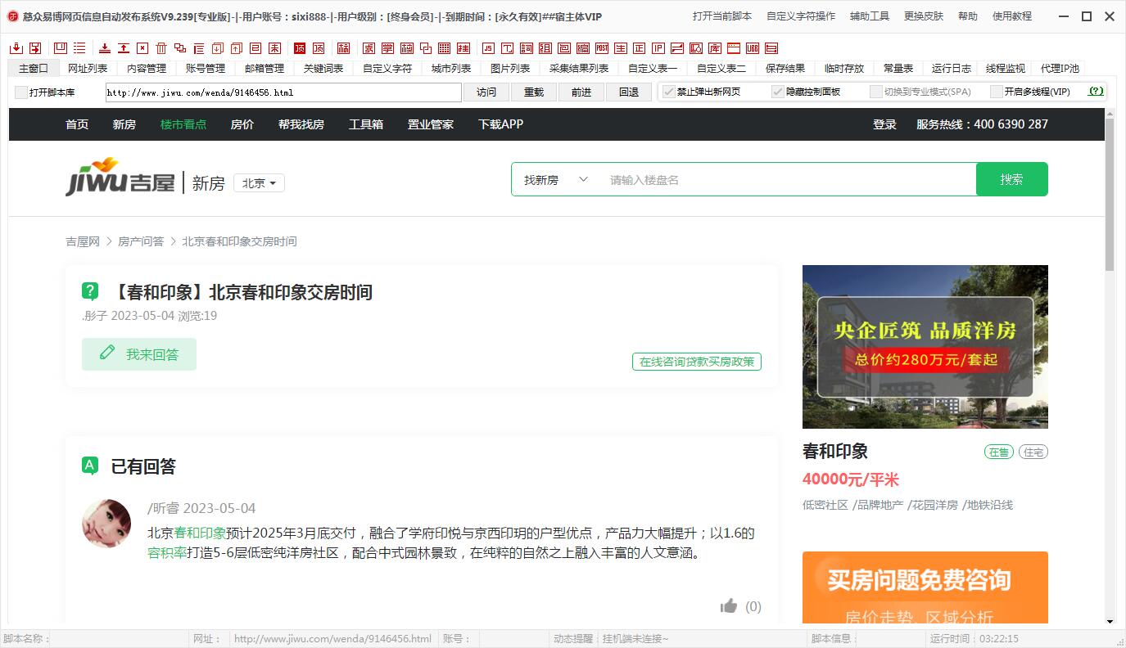The height and width of the screenshot is (648, 1126).
Task: Open the 楼市看点 nav link
Action: (183, 124)
